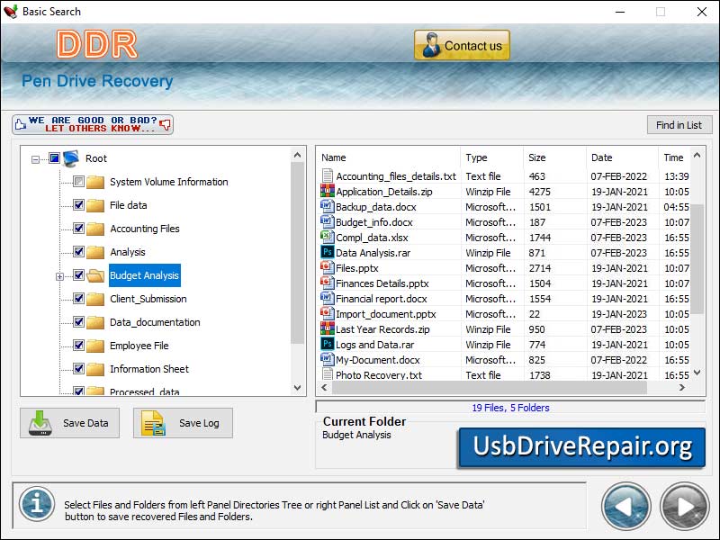Viewport: 720px width, 540px height.
Task: Click folder tree scroll down arrow
Action: pos(298,388)
